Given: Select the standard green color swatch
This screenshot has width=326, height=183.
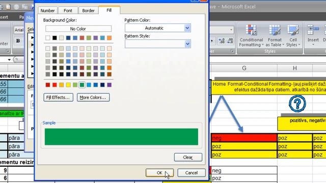Looking at the screenshot, I should 82,85.
